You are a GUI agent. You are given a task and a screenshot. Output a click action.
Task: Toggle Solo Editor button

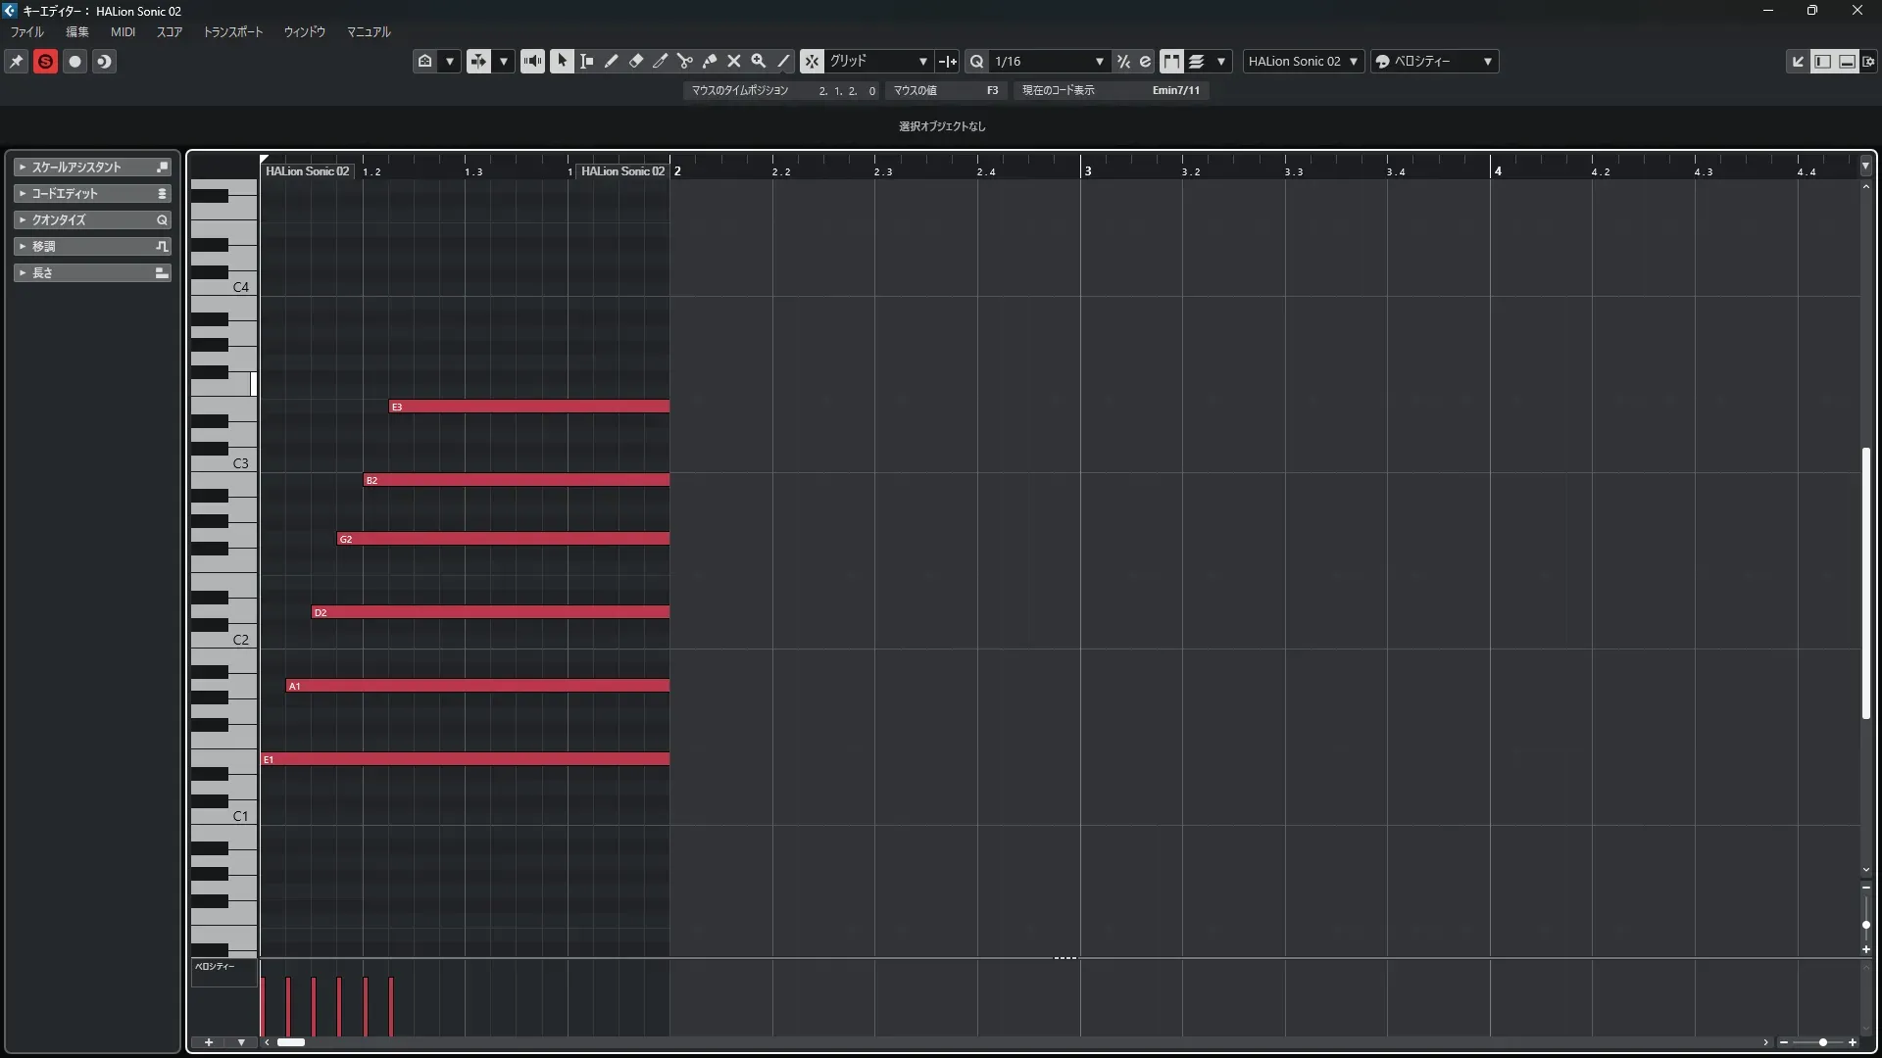(x=45, y=61)
